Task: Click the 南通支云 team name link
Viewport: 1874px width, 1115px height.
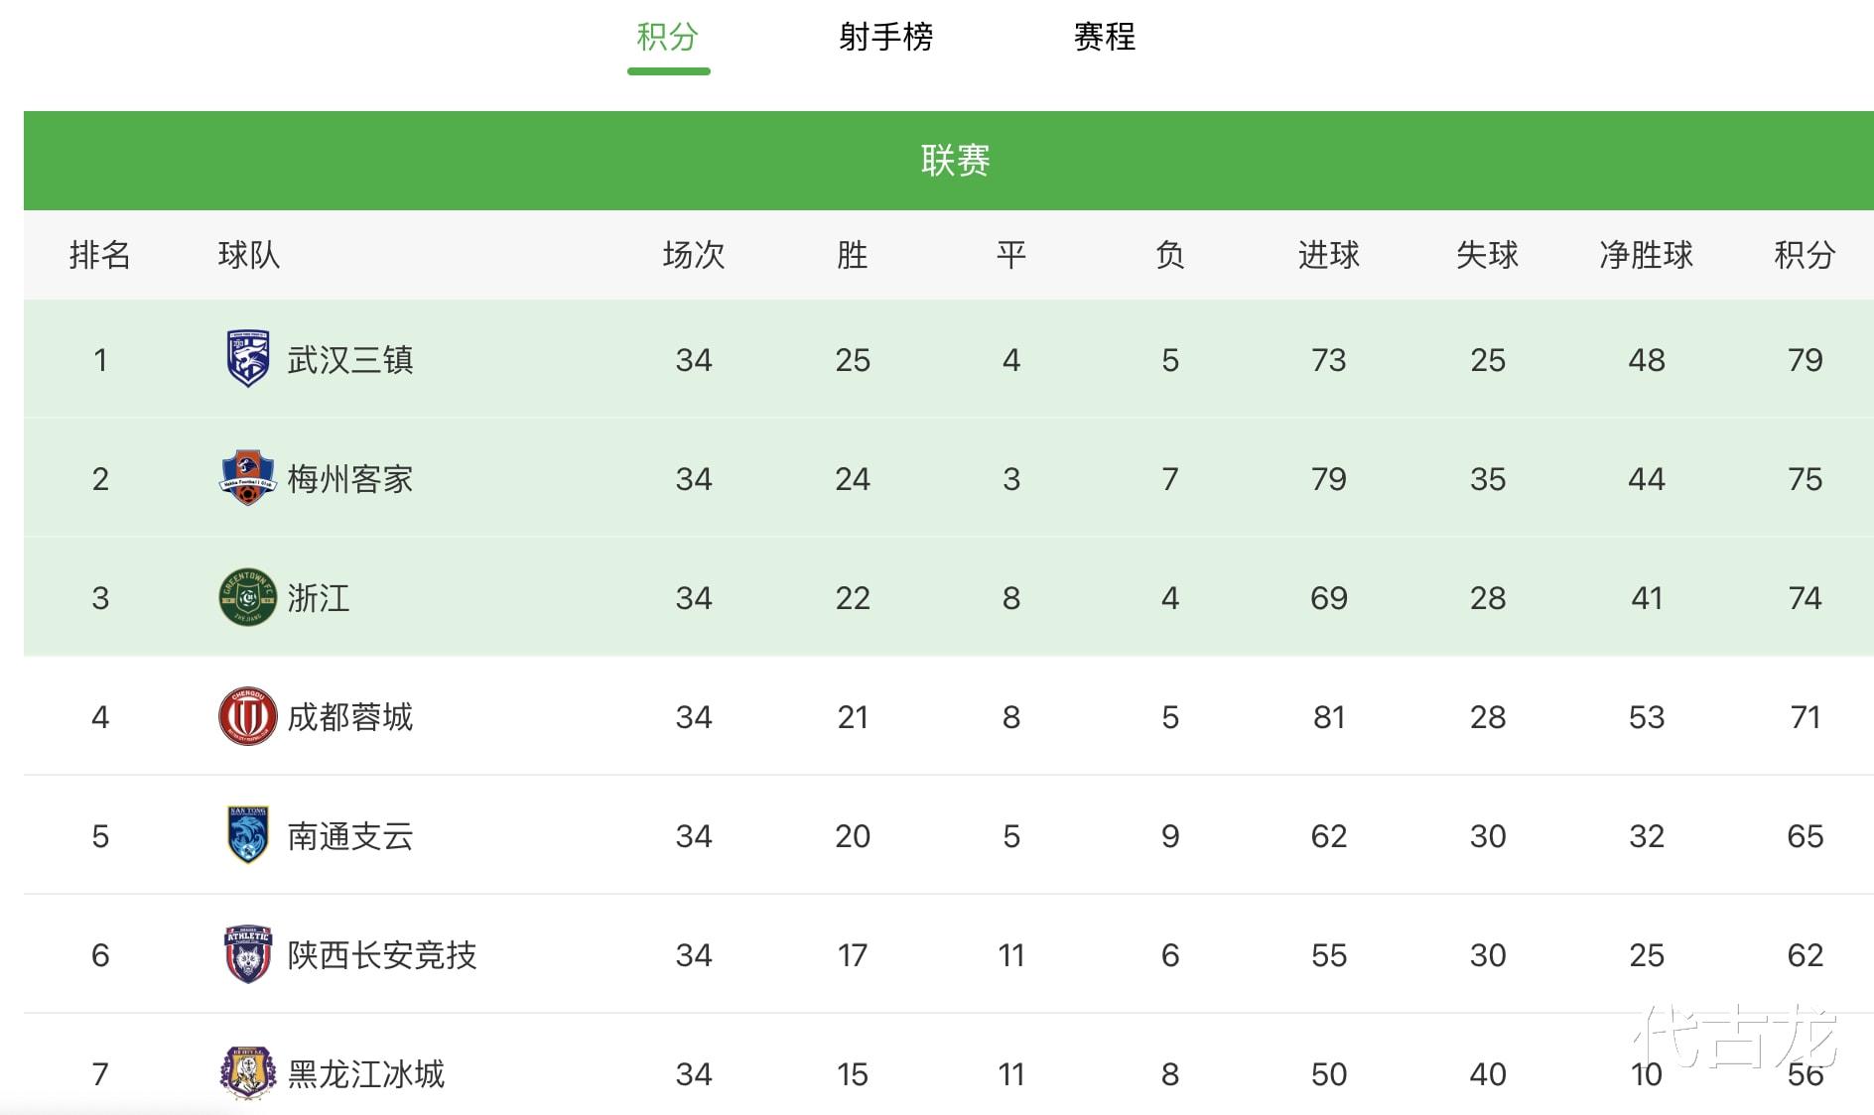Action: click(x=350, y=835)
